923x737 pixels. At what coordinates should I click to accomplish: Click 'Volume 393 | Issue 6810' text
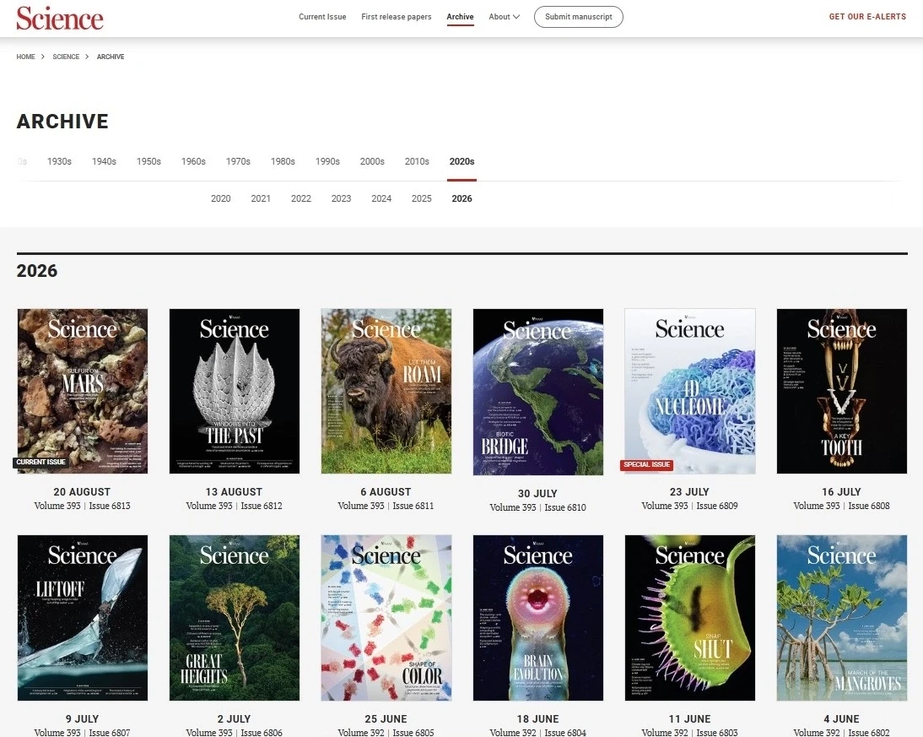537,507
